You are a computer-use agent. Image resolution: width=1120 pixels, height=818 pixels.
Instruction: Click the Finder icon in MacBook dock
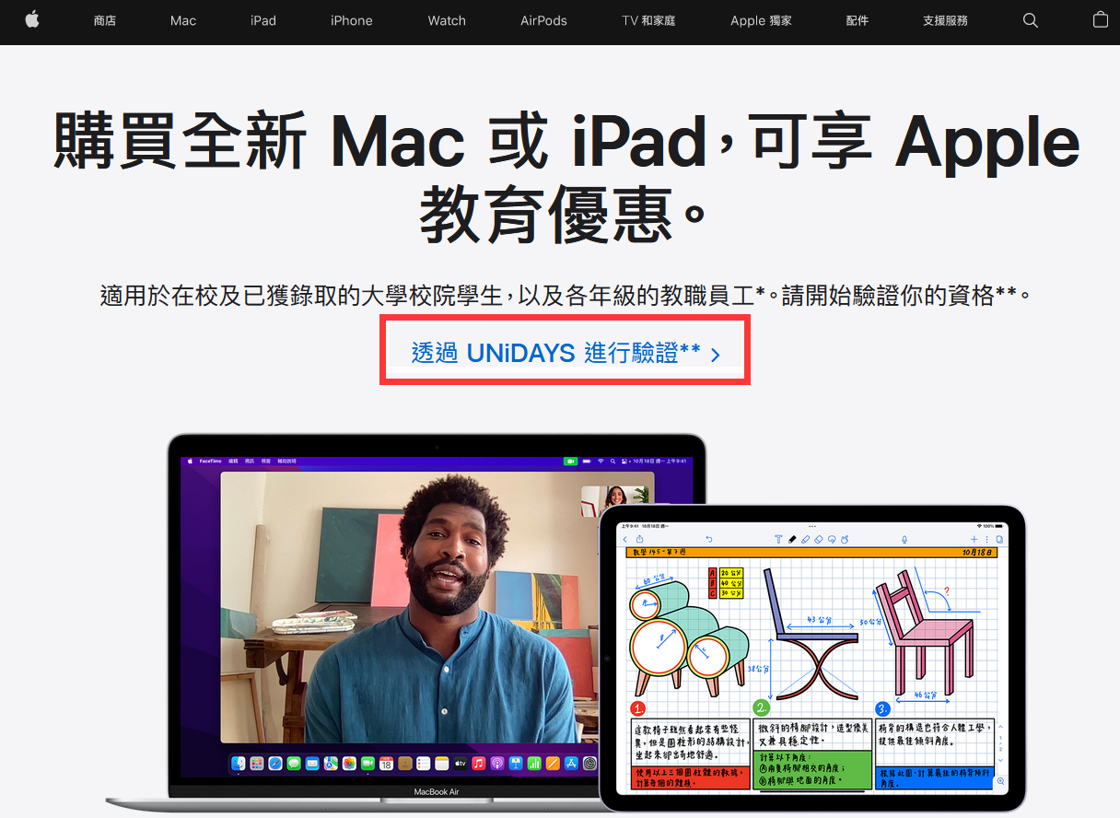pyautogui.click(x=239, y=764)
